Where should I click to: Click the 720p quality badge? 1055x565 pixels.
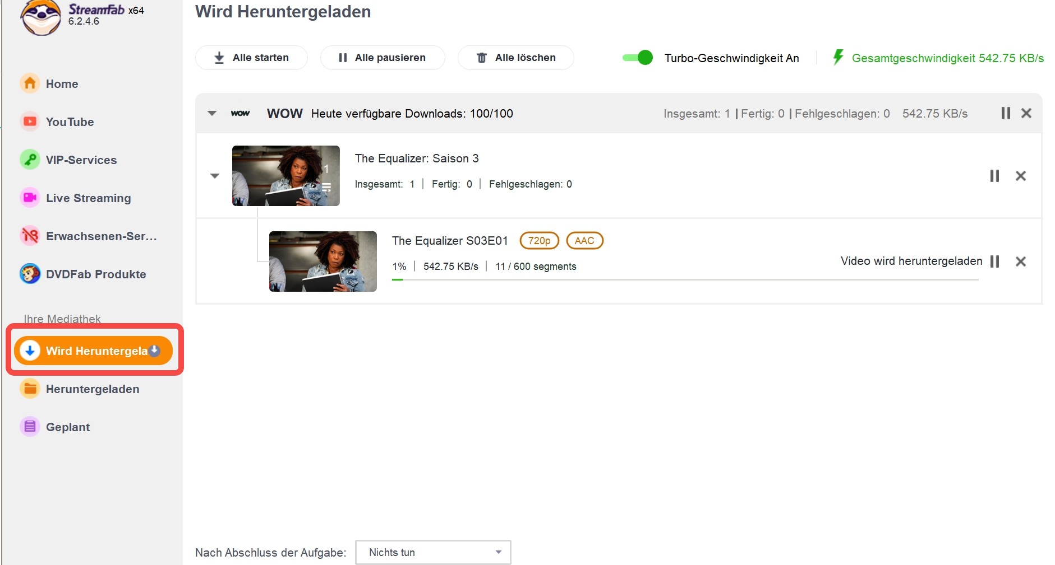(x=540, y=241)
